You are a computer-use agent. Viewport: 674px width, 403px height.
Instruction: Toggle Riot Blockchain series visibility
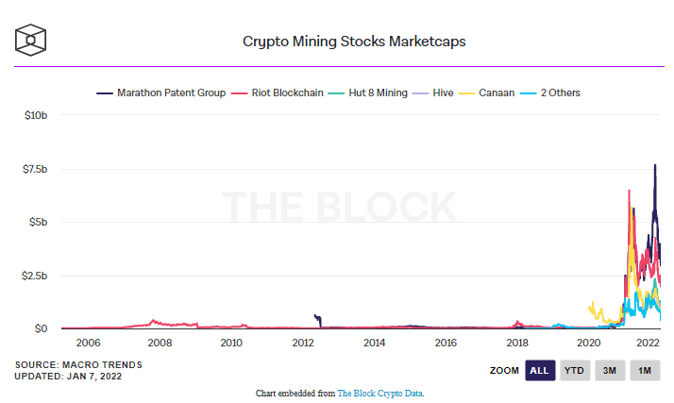click(x=283, y=92)
